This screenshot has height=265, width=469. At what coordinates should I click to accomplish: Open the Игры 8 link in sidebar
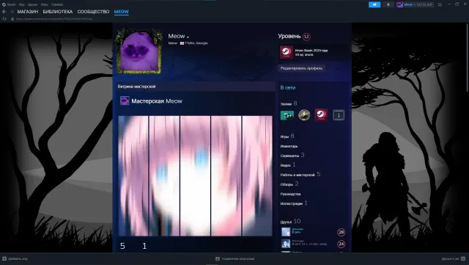click(x=287, y=136)
